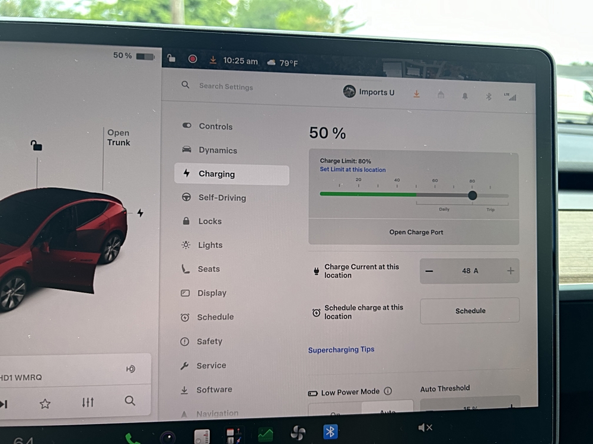Image resolution: width=593 pixels, height=444 pixels.
Task: Open Software settings
Action: 206,390
